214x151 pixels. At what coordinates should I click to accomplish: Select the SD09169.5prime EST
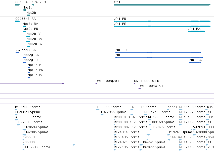coord(150,125)
